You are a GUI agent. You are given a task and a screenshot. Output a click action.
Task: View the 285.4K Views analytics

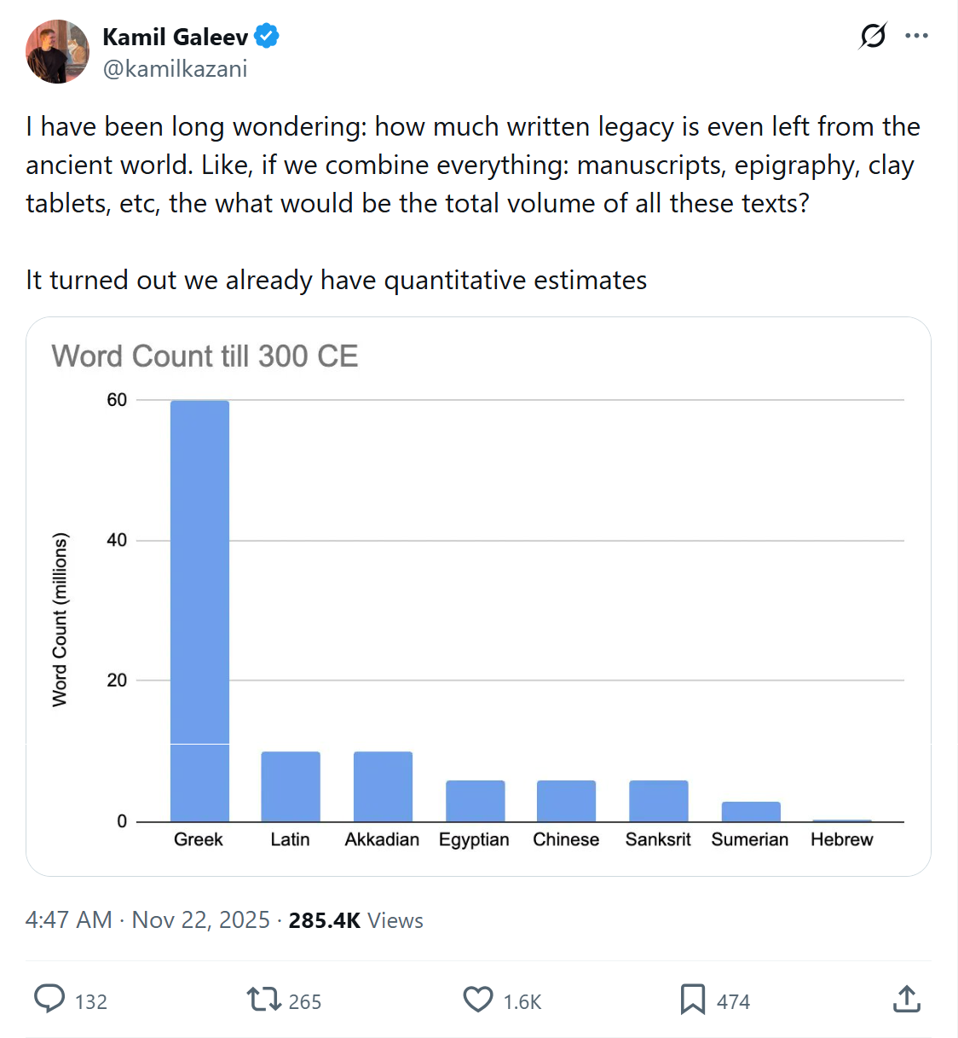[x=355, y=920]
